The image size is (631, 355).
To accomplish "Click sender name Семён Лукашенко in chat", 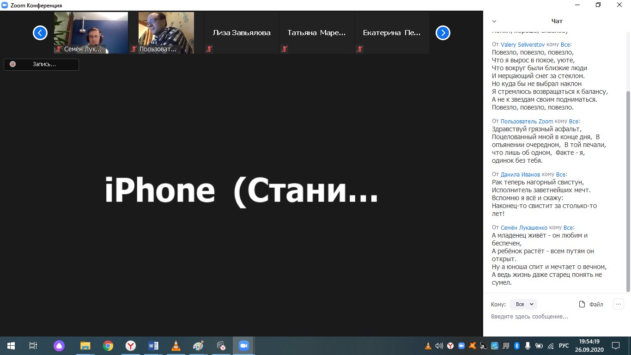I will 524,228.
